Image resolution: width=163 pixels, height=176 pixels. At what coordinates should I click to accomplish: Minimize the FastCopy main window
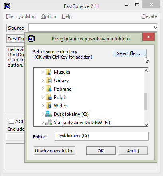tap(126, 6)
